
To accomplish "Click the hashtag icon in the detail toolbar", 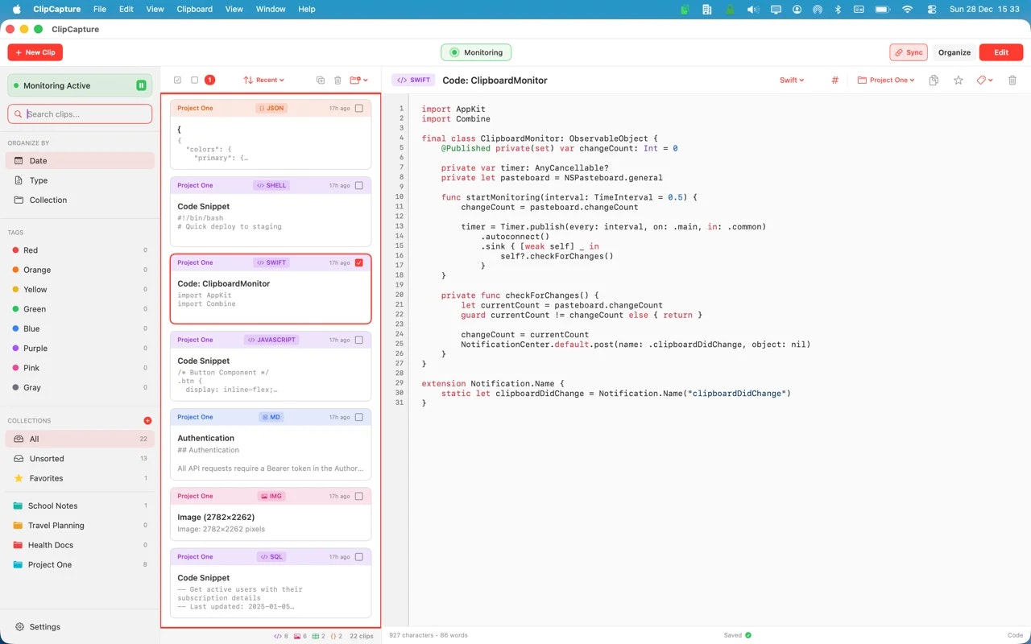I will tap(834, 80).
